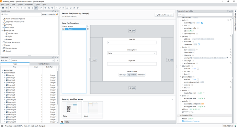
Task: Select highlighted Comm Read/Write mode icon
Action: [36, 8]
